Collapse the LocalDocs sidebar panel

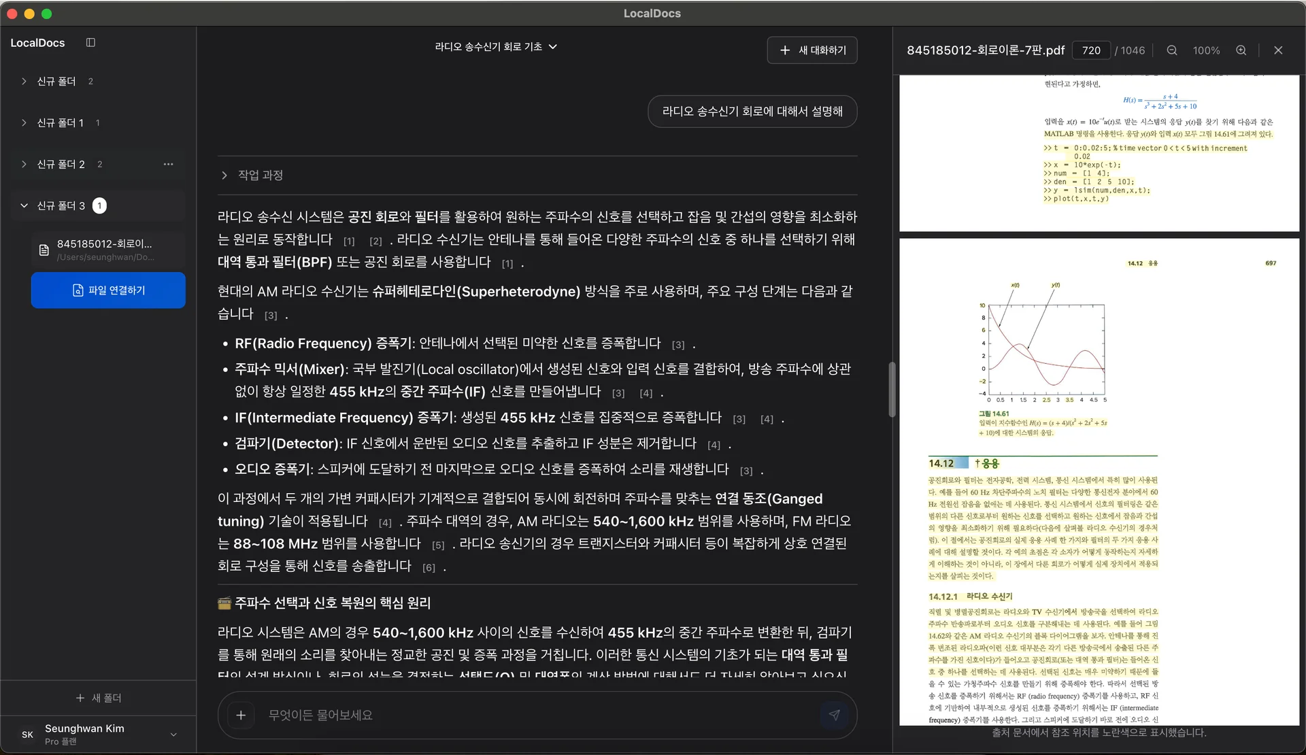point(90,42)
